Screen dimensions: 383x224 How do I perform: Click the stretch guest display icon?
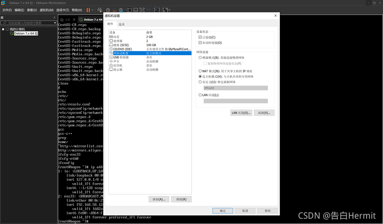point(165,10)
